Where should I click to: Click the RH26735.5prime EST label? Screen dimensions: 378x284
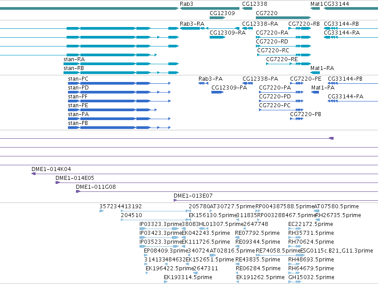338,215
